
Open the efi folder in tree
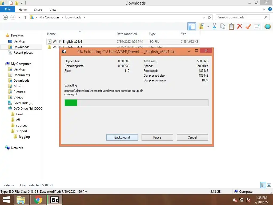(18, 120)
